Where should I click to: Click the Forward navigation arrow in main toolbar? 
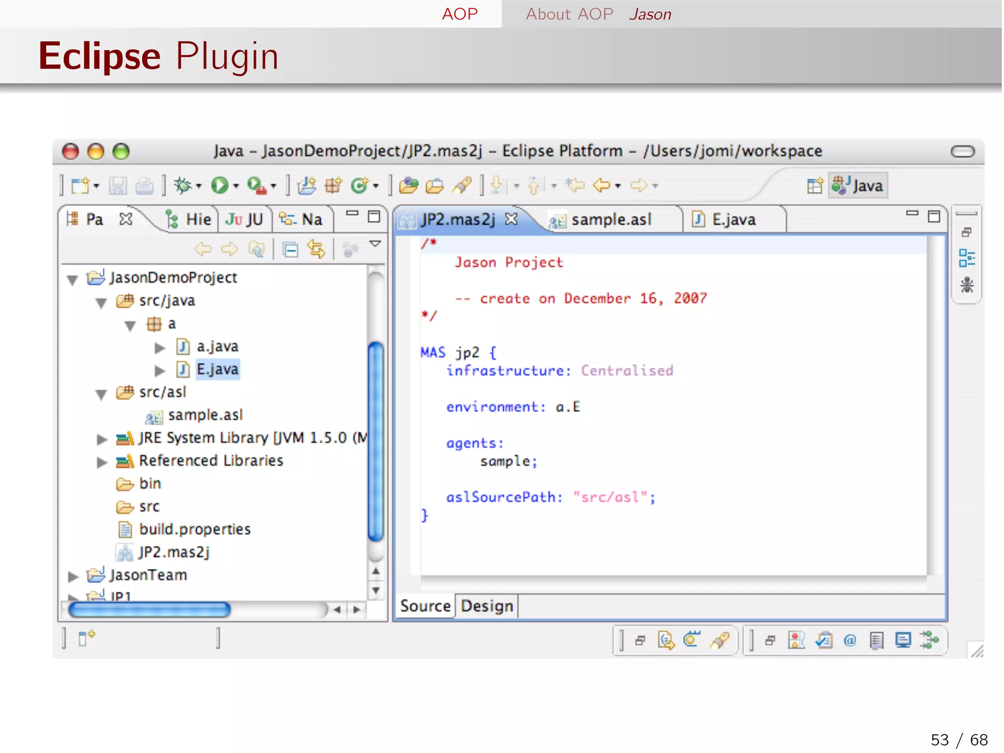[639, 185]
